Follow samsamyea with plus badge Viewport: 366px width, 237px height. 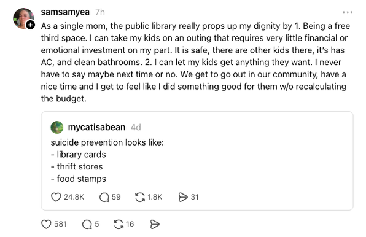[x=30, y=25]
